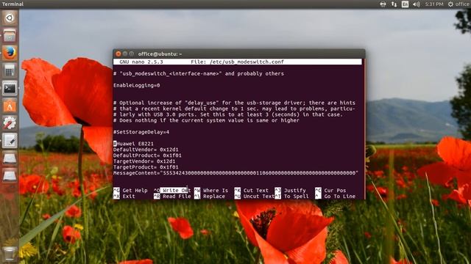Open the Files manager from the launcher

pos(10,36)
